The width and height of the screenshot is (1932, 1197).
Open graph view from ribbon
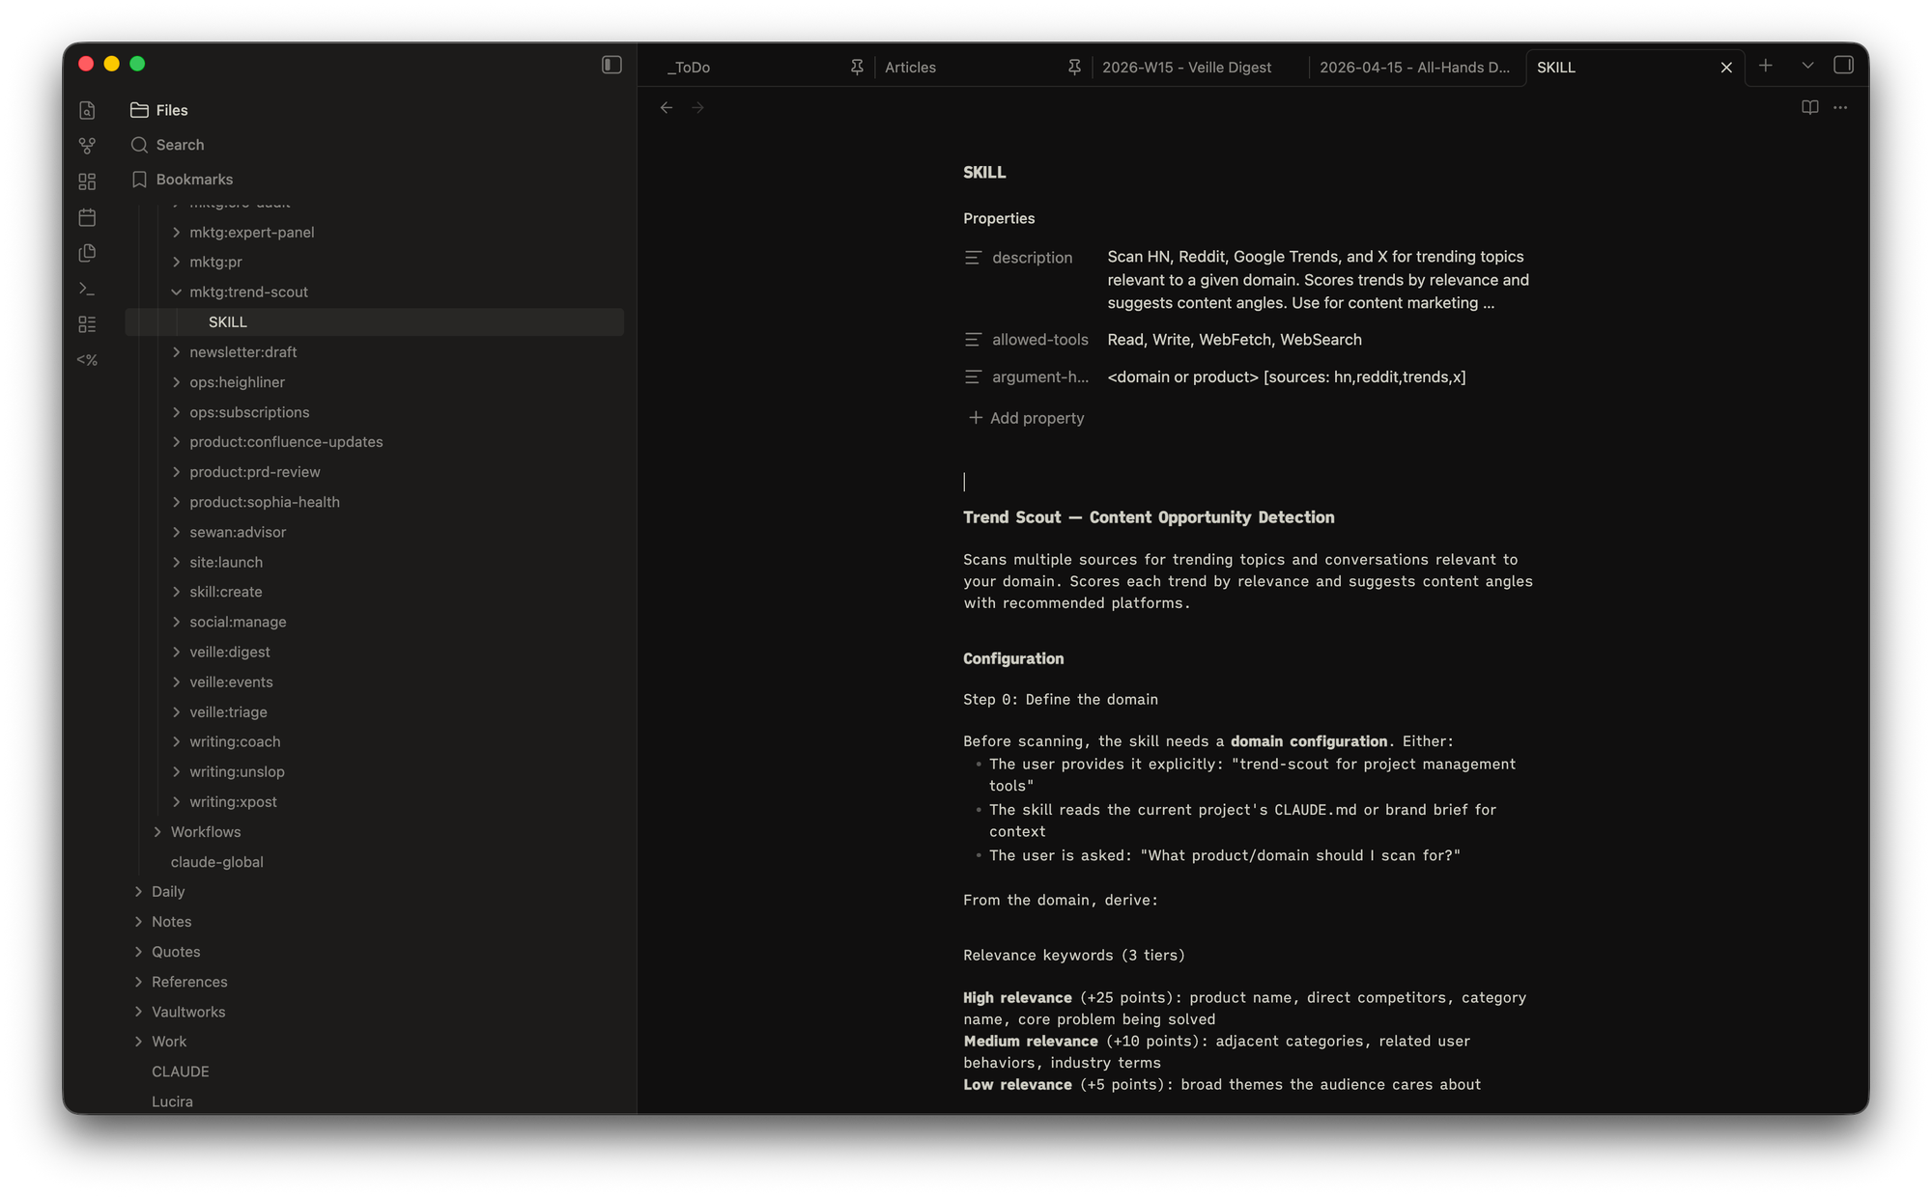87,146
